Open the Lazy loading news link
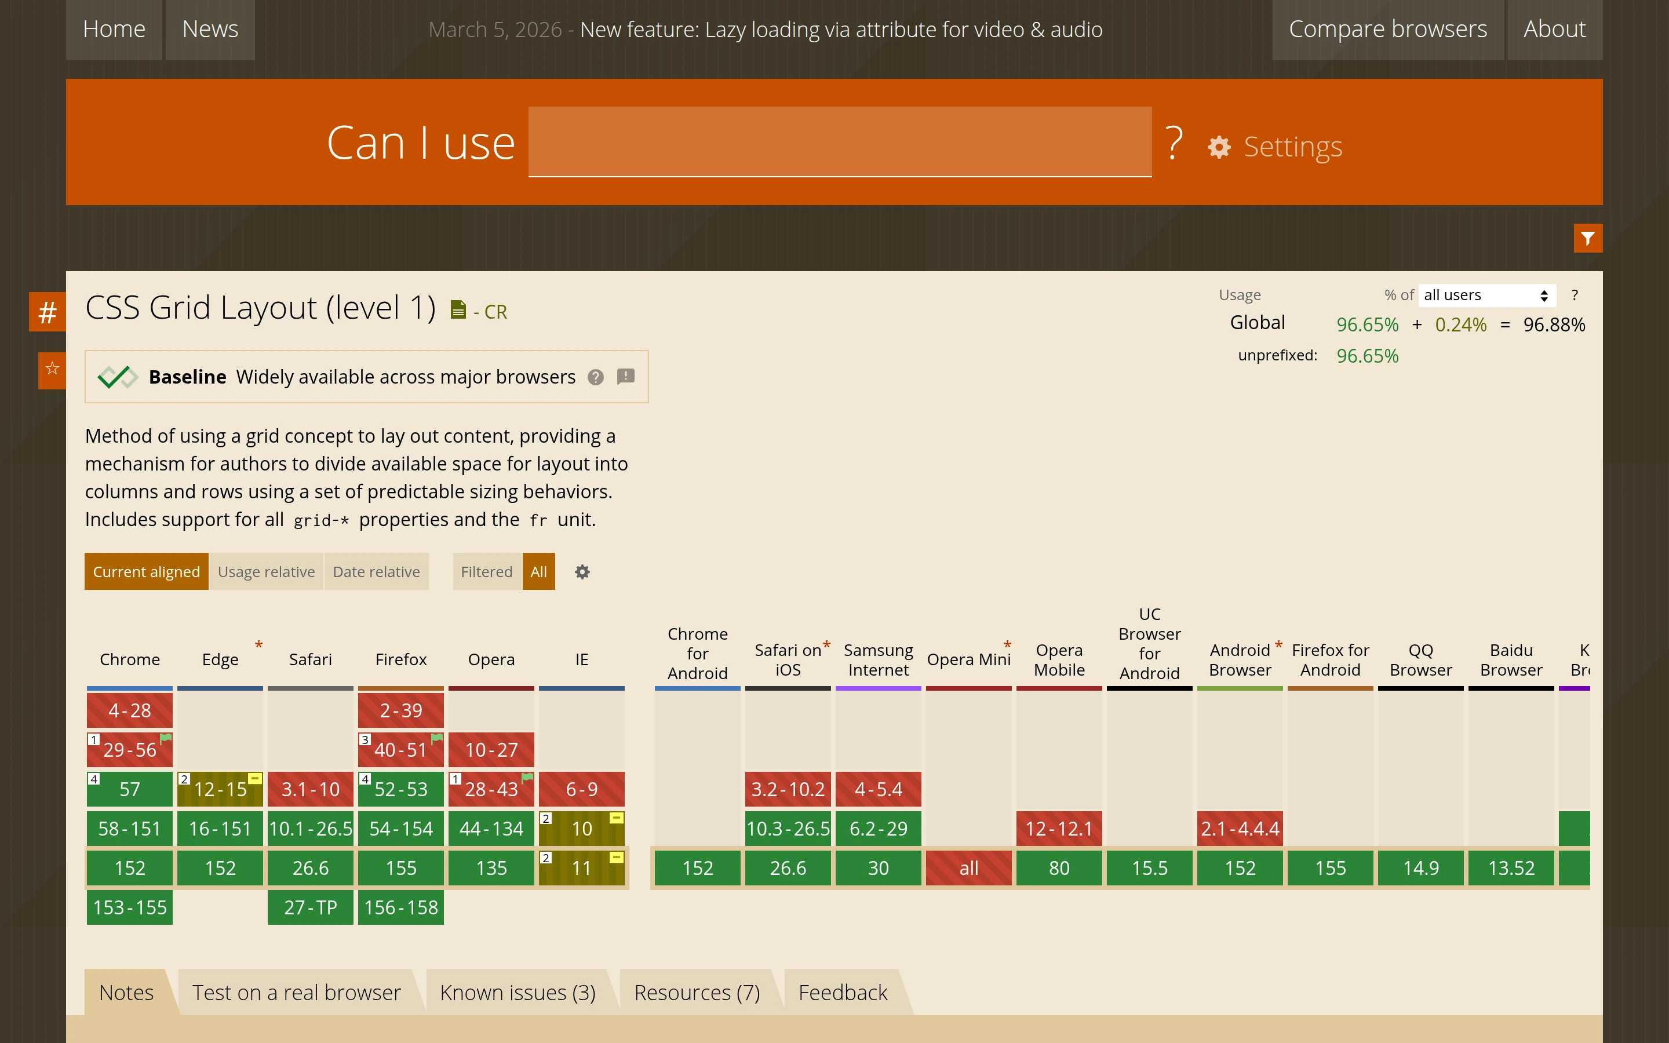This screenshot has width=1669, height=1043. tap(841, 30)
